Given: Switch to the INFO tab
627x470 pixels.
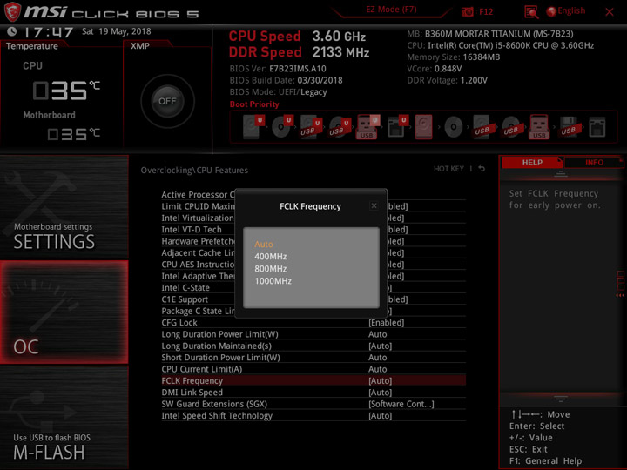Looking at the screenshot, I should [x=594, y=163].
